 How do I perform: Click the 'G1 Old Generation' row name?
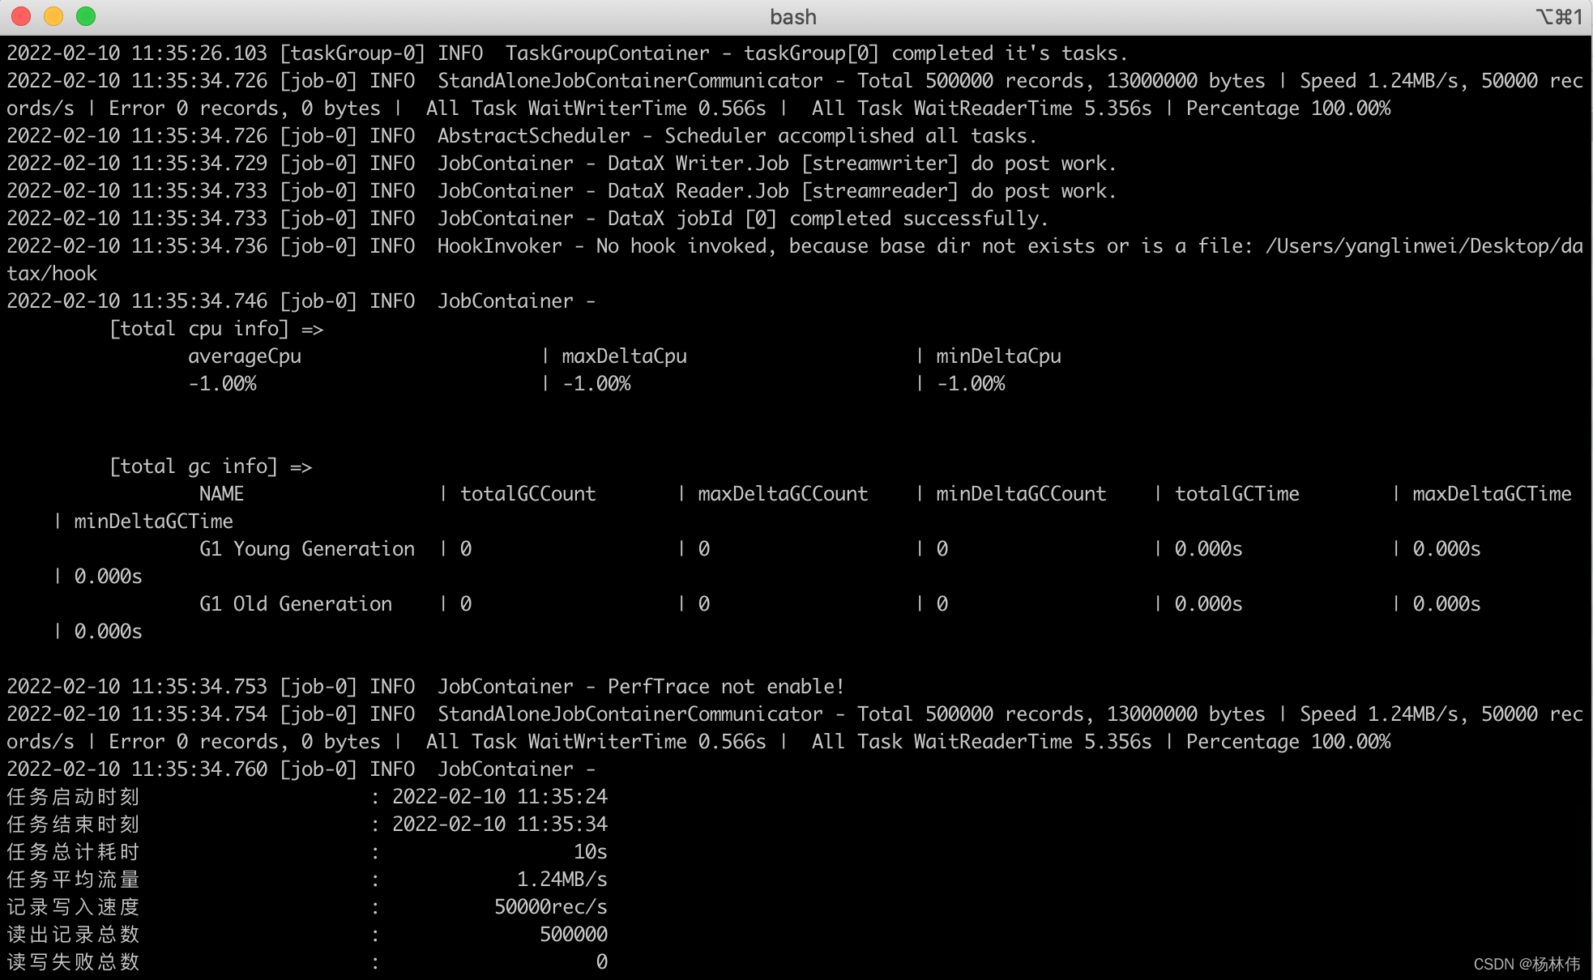[x=295, y=604]
